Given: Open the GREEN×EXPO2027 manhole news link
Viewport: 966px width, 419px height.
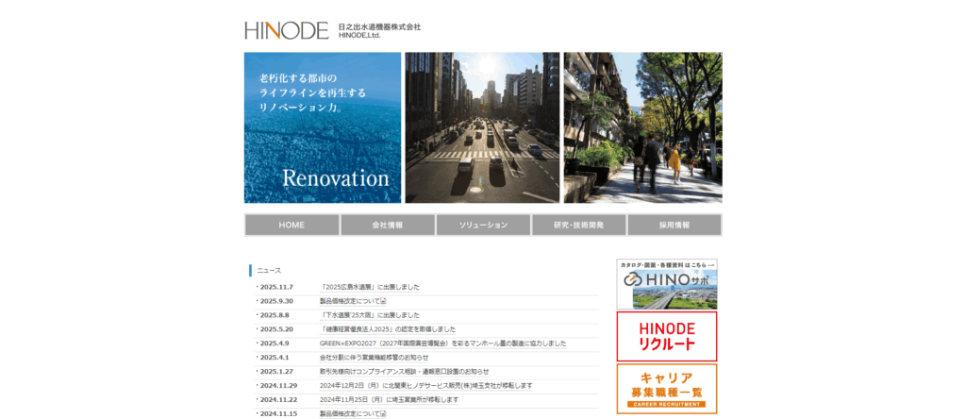Looking at the screenshot, I should coord(442,344).
